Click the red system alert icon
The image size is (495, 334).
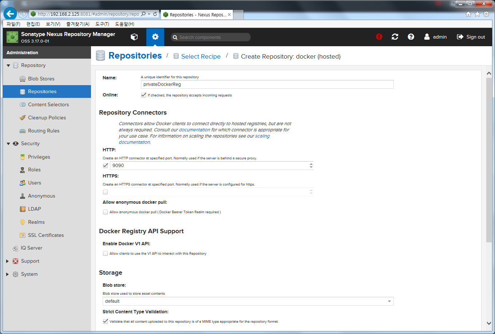379,37
